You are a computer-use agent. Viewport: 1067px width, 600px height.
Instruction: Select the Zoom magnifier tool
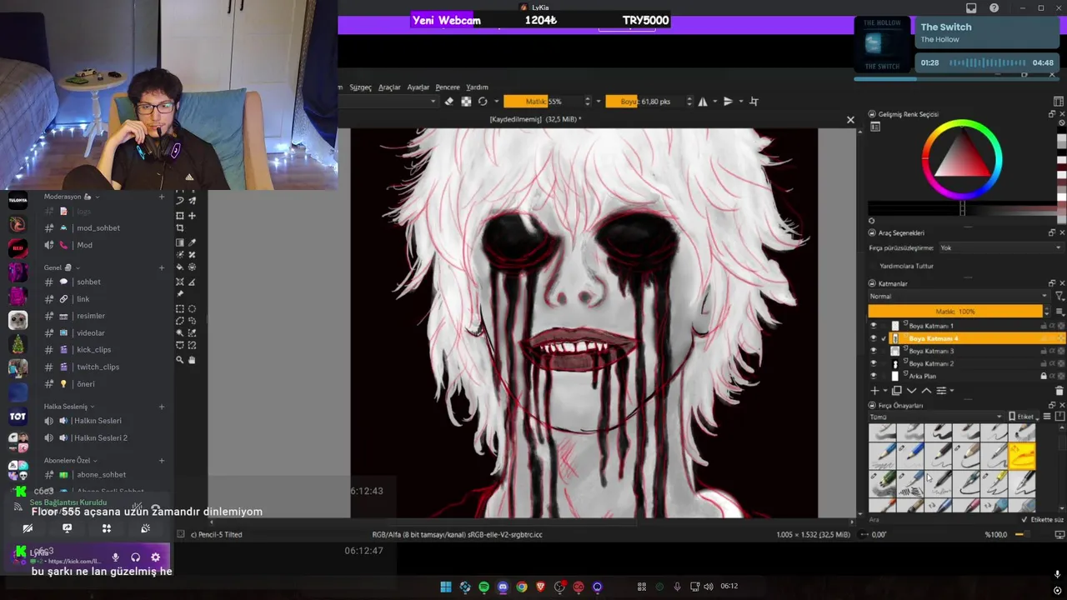(179, 359)
